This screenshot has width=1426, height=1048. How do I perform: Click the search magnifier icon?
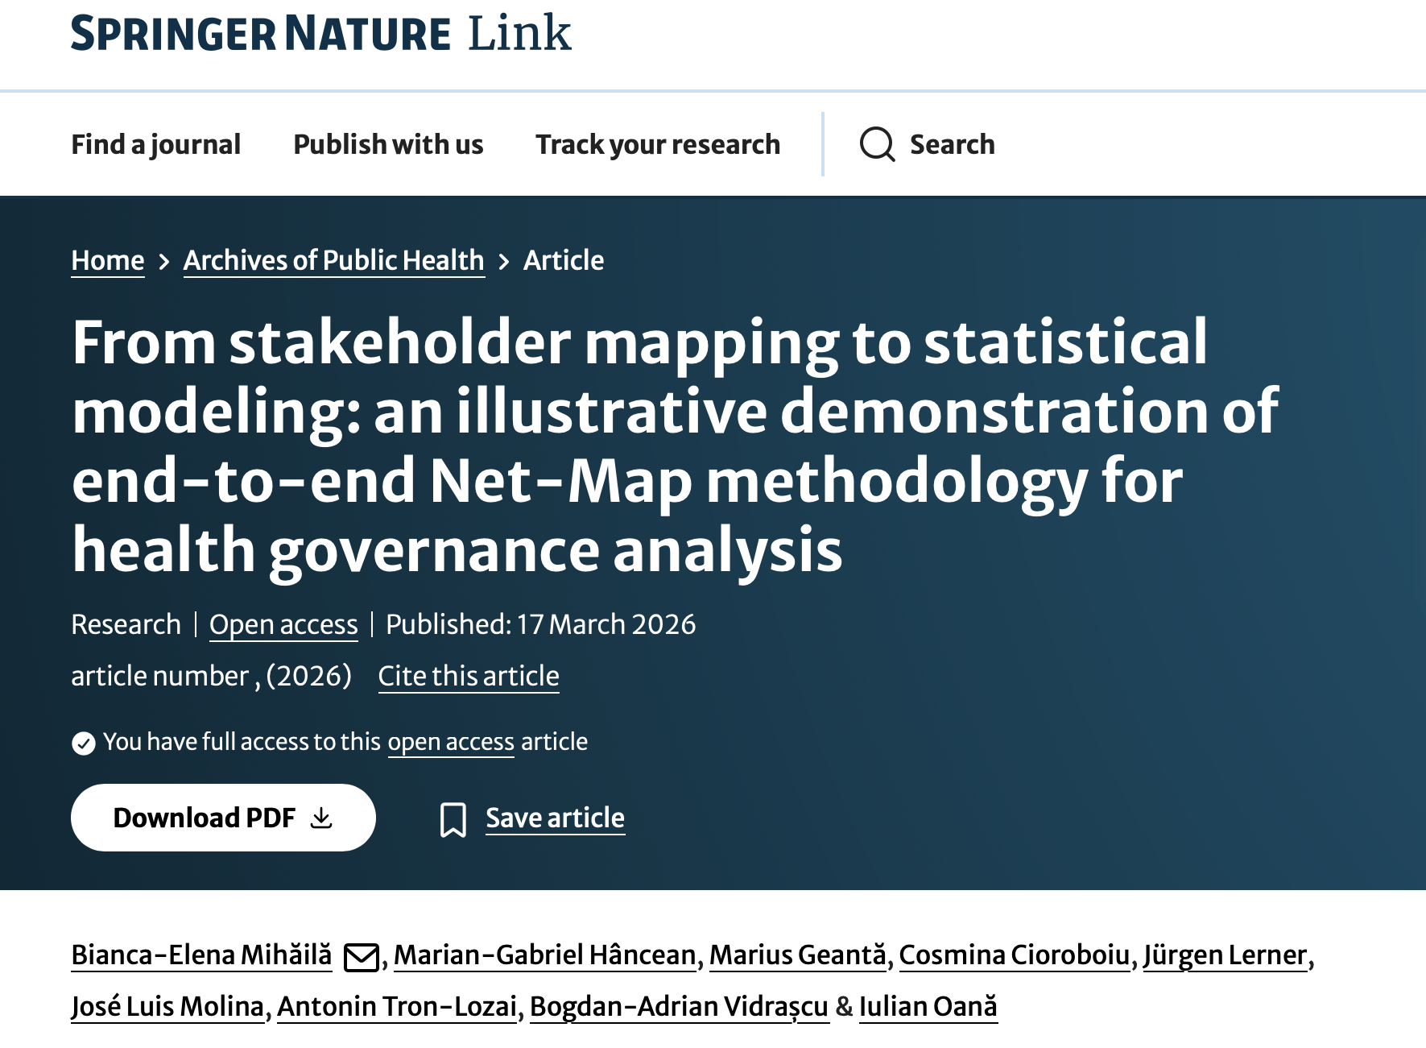point(877,145)
